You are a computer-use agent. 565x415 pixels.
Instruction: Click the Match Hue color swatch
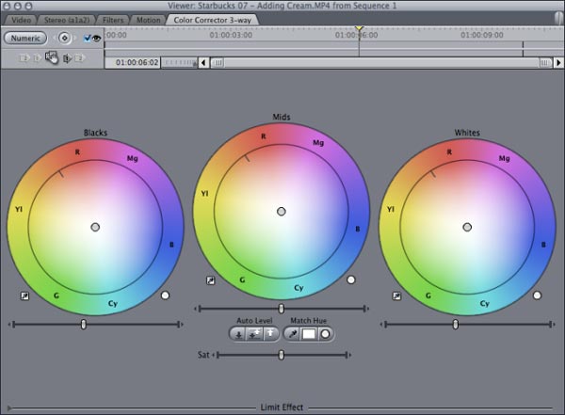pyautogui.click(x=309, y=334)
